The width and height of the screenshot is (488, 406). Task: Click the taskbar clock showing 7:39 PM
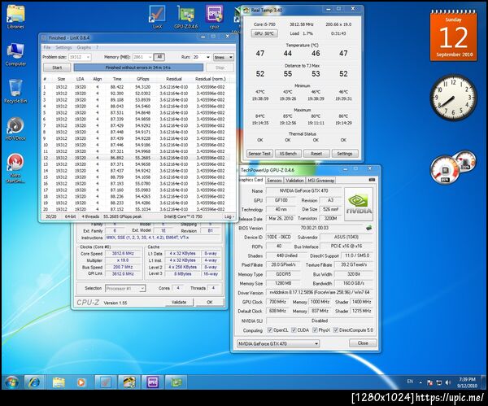(467, 382)
